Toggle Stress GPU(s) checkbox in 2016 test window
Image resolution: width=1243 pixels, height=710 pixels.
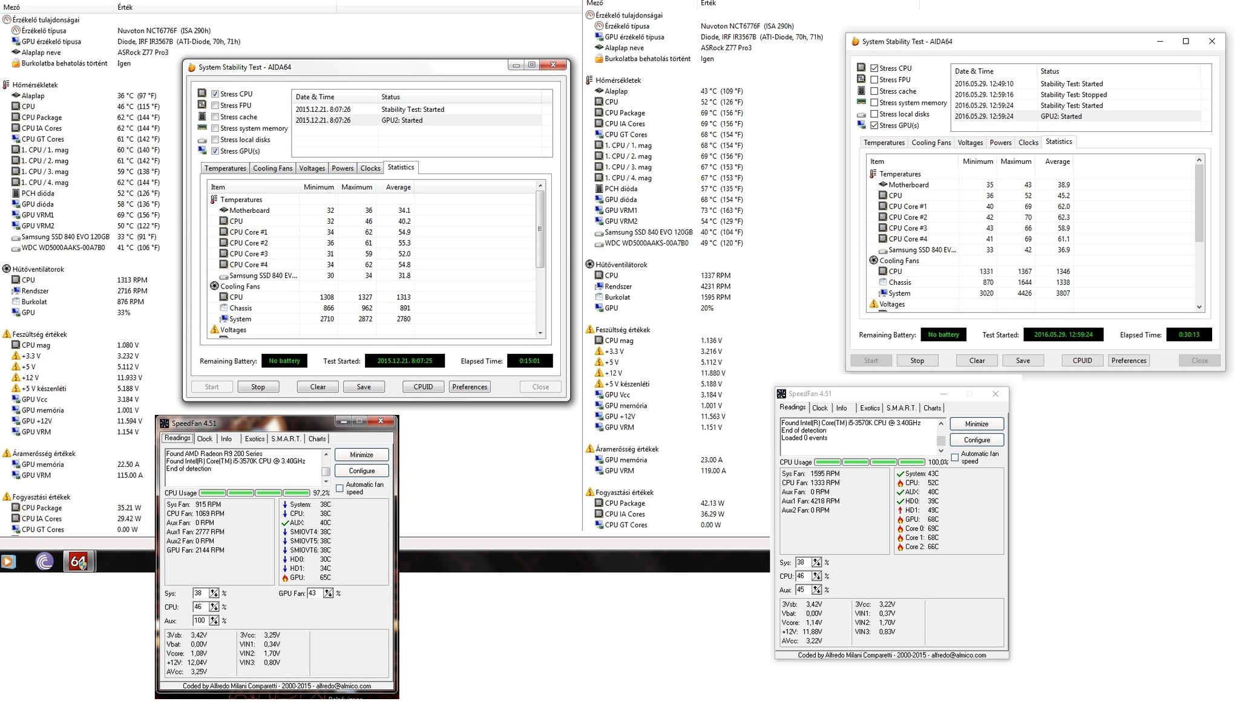874,126
